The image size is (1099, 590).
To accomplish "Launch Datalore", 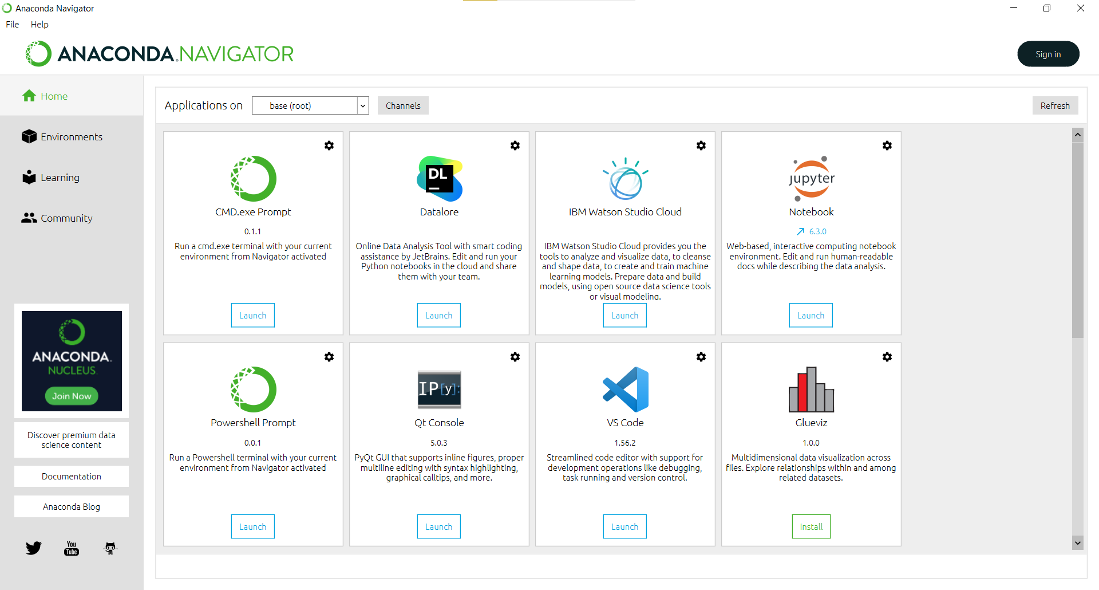I will coord(439,316).
